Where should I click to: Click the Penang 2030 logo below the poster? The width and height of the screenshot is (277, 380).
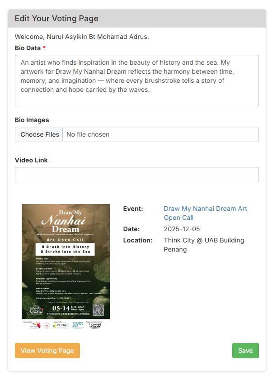pos(78,325)
